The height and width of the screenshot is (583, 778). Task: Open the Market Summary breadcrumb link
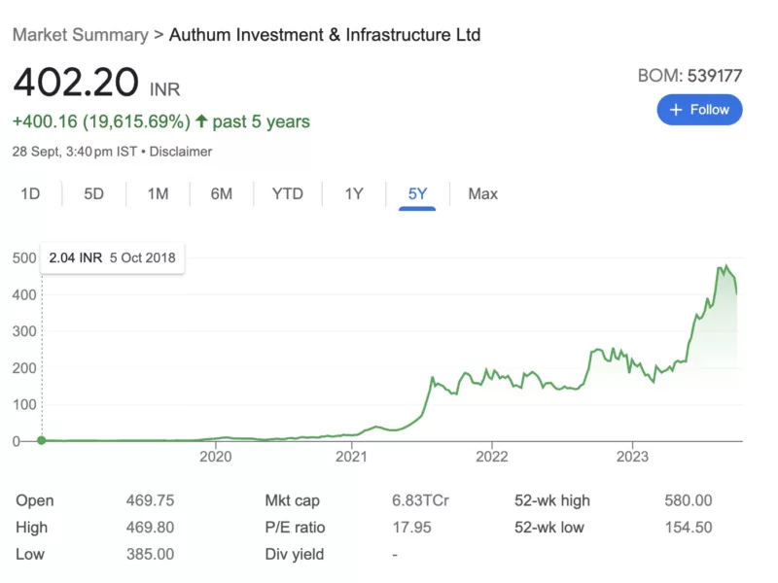click(80, 35)
